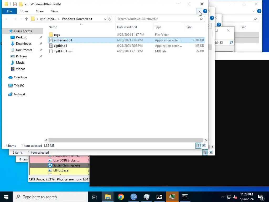Click the Windows10ArchiveKit breadcrumb segment
This screenshot has width=269, height=202.
point(77,19)
